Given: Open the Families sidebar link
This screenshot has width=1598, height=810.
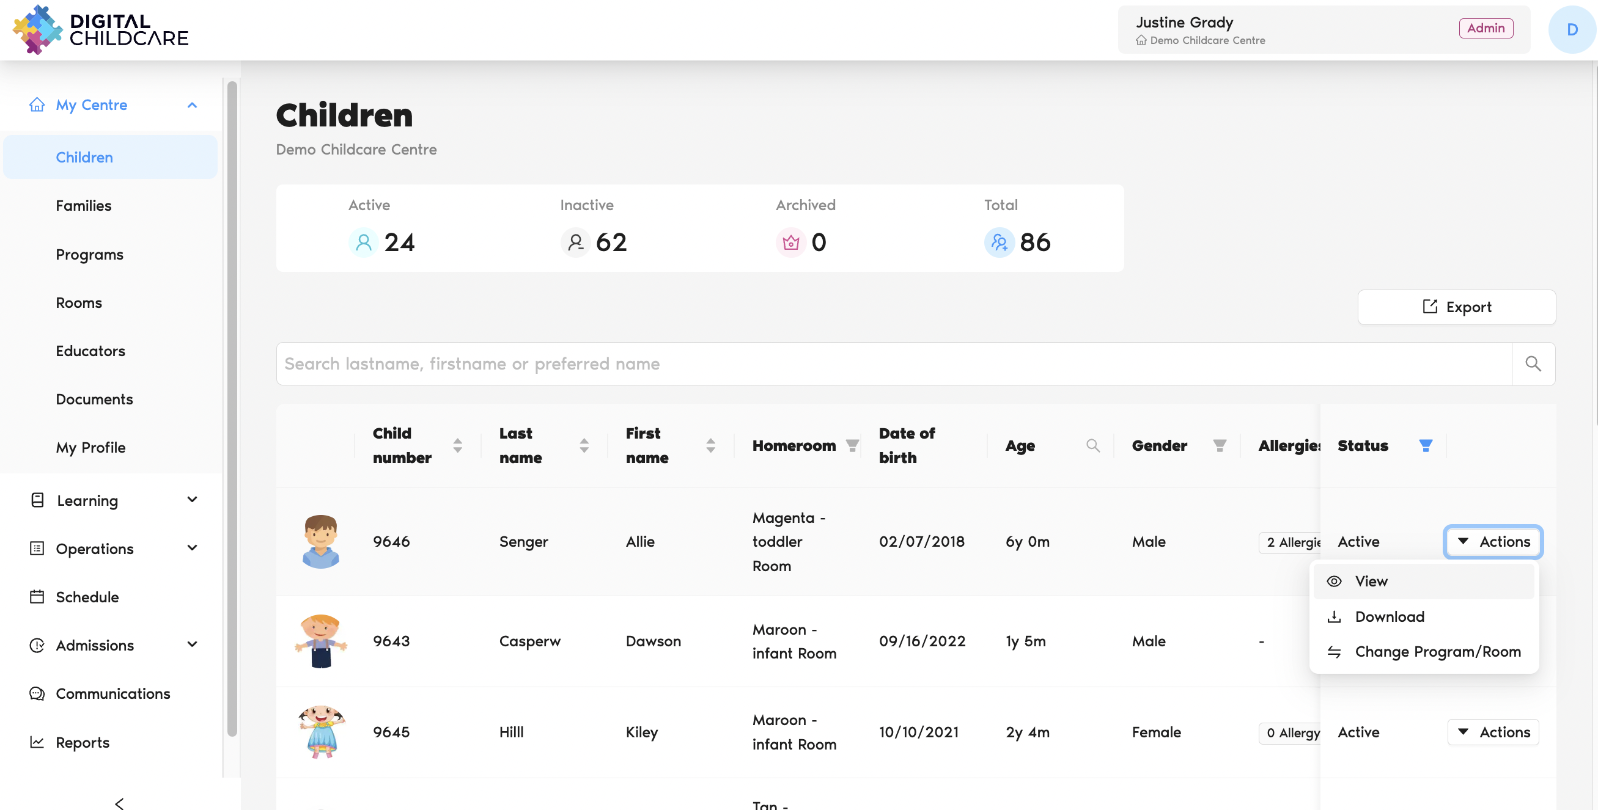Looking at the screenshot, I should 84,206.
